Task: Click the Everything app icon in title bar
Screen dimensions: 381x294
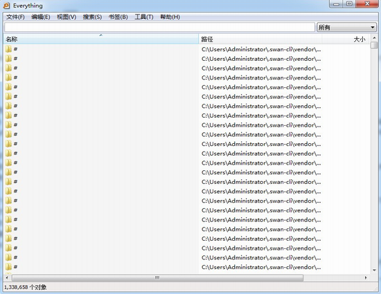Action: [6, 6]
